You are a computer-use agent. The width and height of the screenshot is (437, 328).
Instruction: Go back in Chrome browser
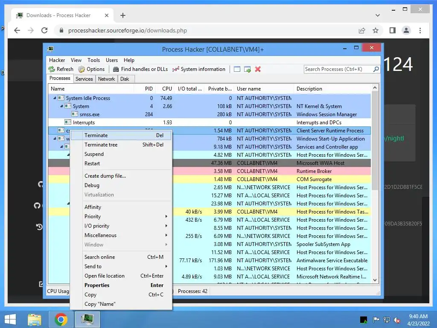coord(17,30)
